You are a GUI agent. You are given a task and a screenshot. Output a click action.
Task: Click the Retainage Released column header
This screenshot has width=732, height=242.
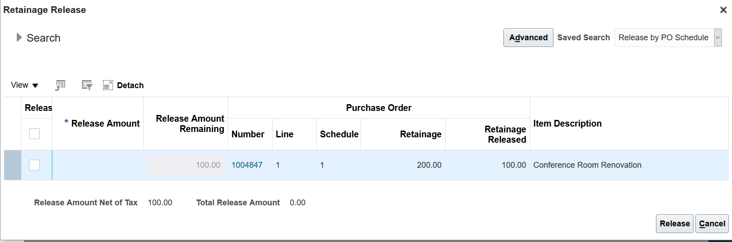(505, 134)
